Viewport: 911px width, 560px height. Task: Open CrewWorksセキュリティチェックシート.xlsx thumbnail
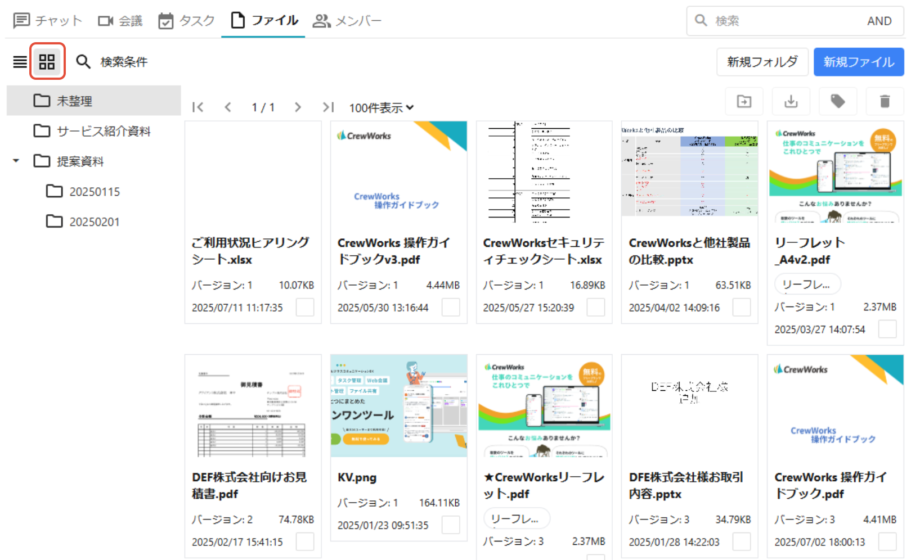point(544,172)
